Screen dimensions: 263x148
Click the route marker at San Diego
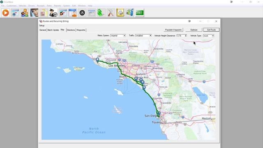point(159,113)
